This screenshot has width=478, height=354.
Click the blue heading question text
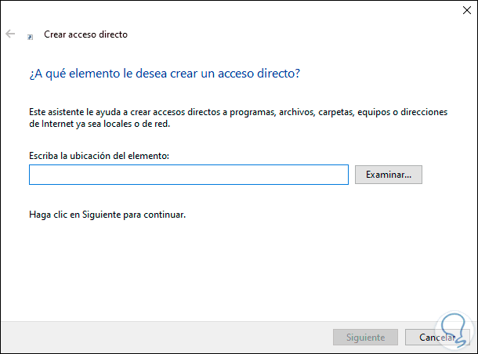(165, 74)
